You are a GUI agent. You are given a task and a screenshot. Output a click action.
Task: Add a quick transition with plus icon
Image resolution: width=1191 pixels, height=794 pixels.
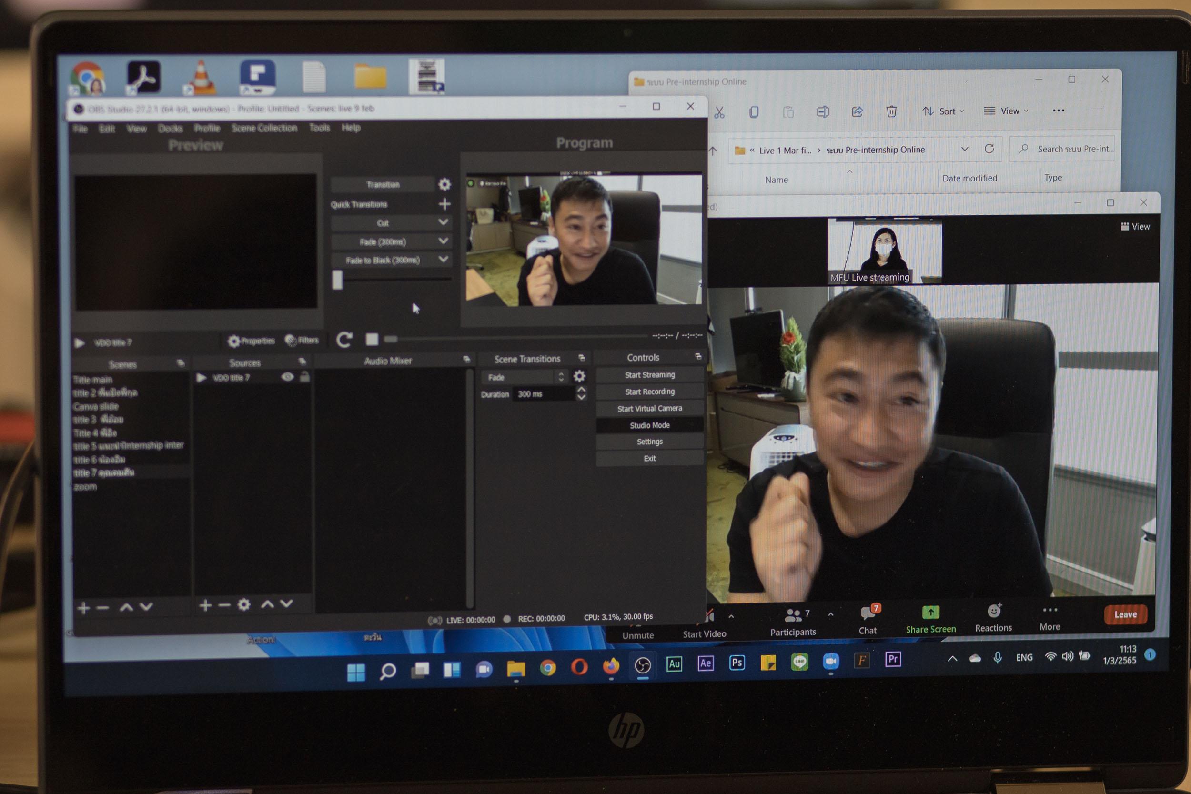444,204
